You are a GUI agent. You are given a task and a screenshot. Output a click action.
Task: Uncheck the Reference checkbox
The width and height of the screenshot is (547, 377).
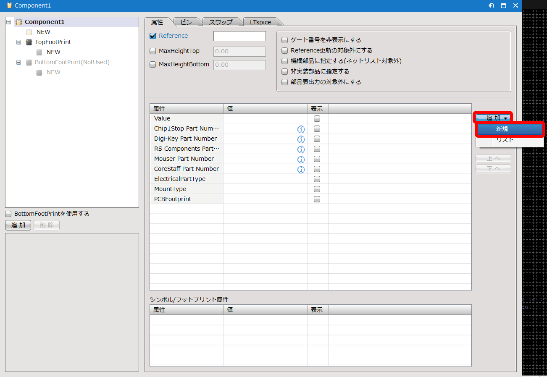coord(153,36)
